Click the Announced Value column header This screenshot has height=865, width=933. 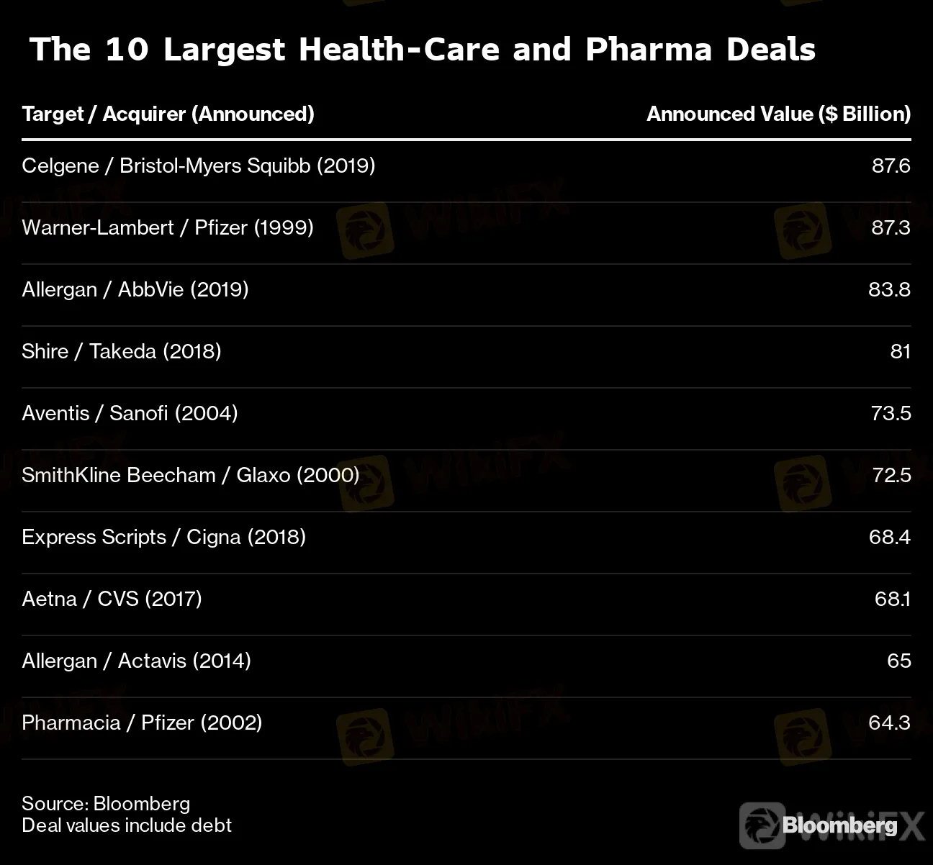[778, 114]
